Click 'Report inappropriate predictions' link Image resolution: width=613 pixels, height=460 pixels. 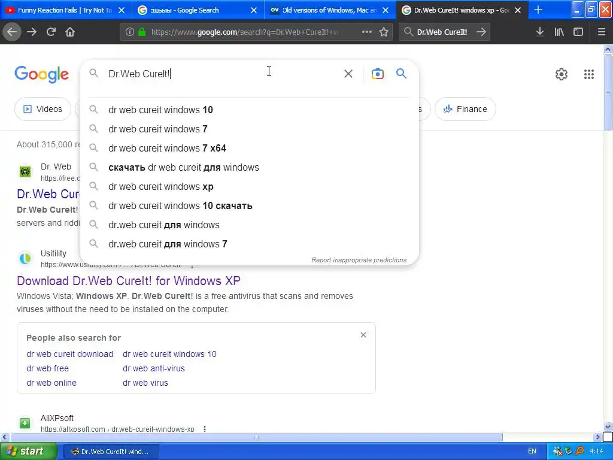point(359,260)
